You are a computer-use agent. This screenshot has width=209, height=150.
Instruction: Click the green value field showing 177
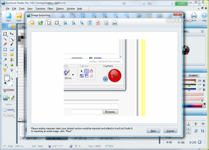pos(200,85)
